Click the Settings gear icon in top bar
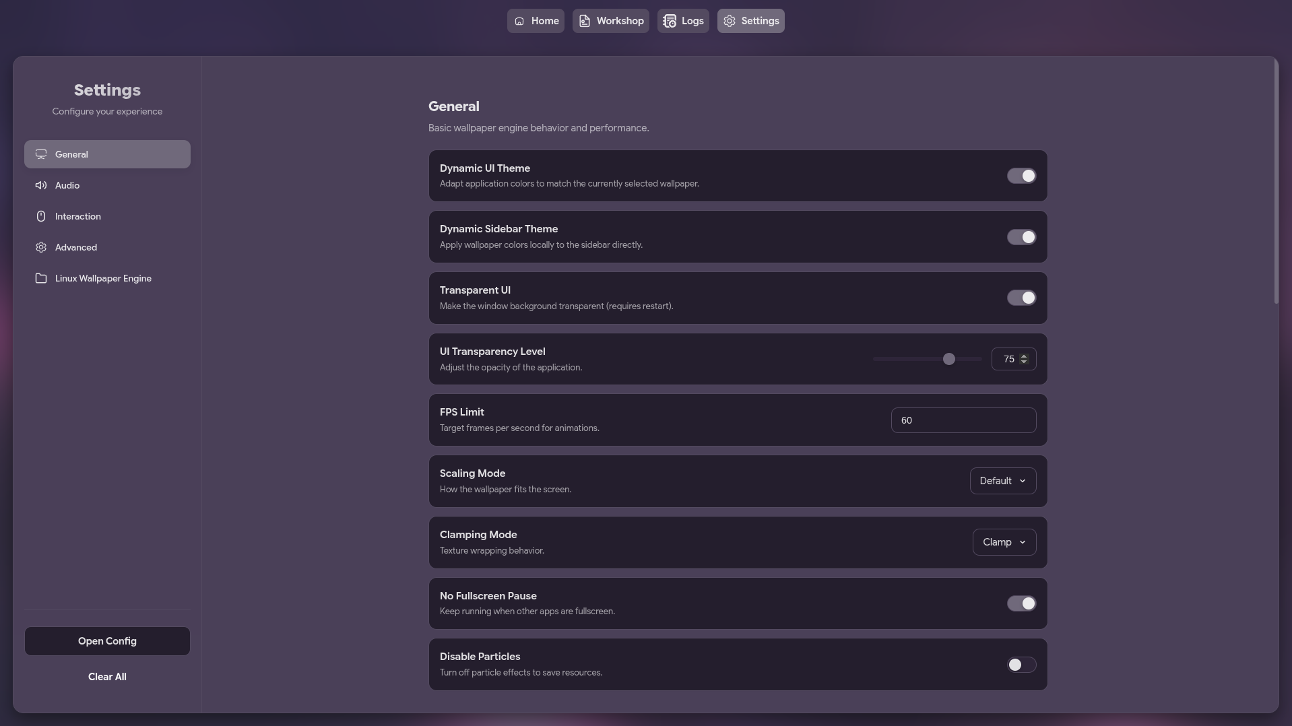 [x=730, y=21]
